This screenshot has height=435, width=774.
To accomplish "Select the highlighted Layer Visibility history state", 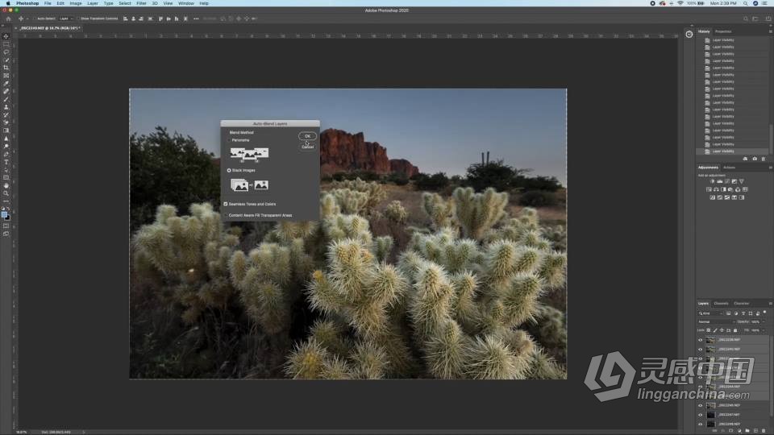I will coord(732,151).
